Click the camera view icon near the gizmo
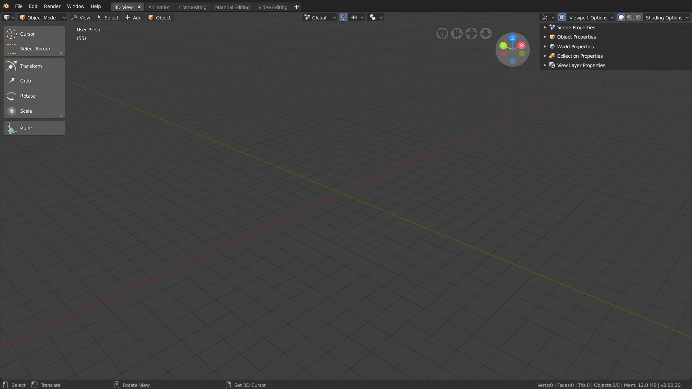 pos(457,33)
